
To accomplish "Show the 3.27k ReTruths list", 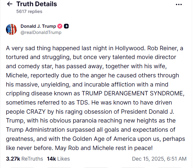I will [24, 159].
